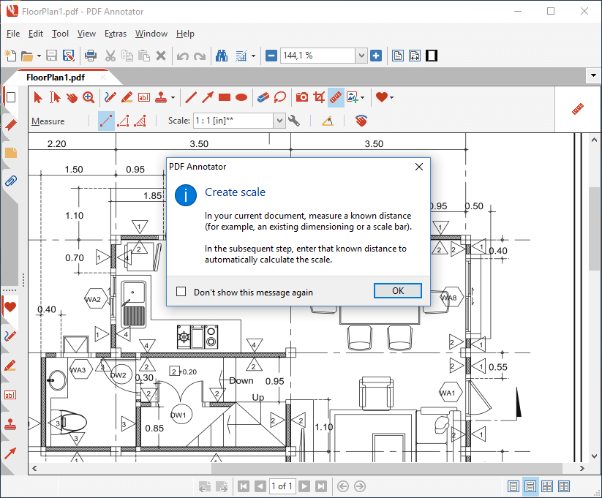Click the Undo arrow icon

pyautogui.click(x=182, y=56)
